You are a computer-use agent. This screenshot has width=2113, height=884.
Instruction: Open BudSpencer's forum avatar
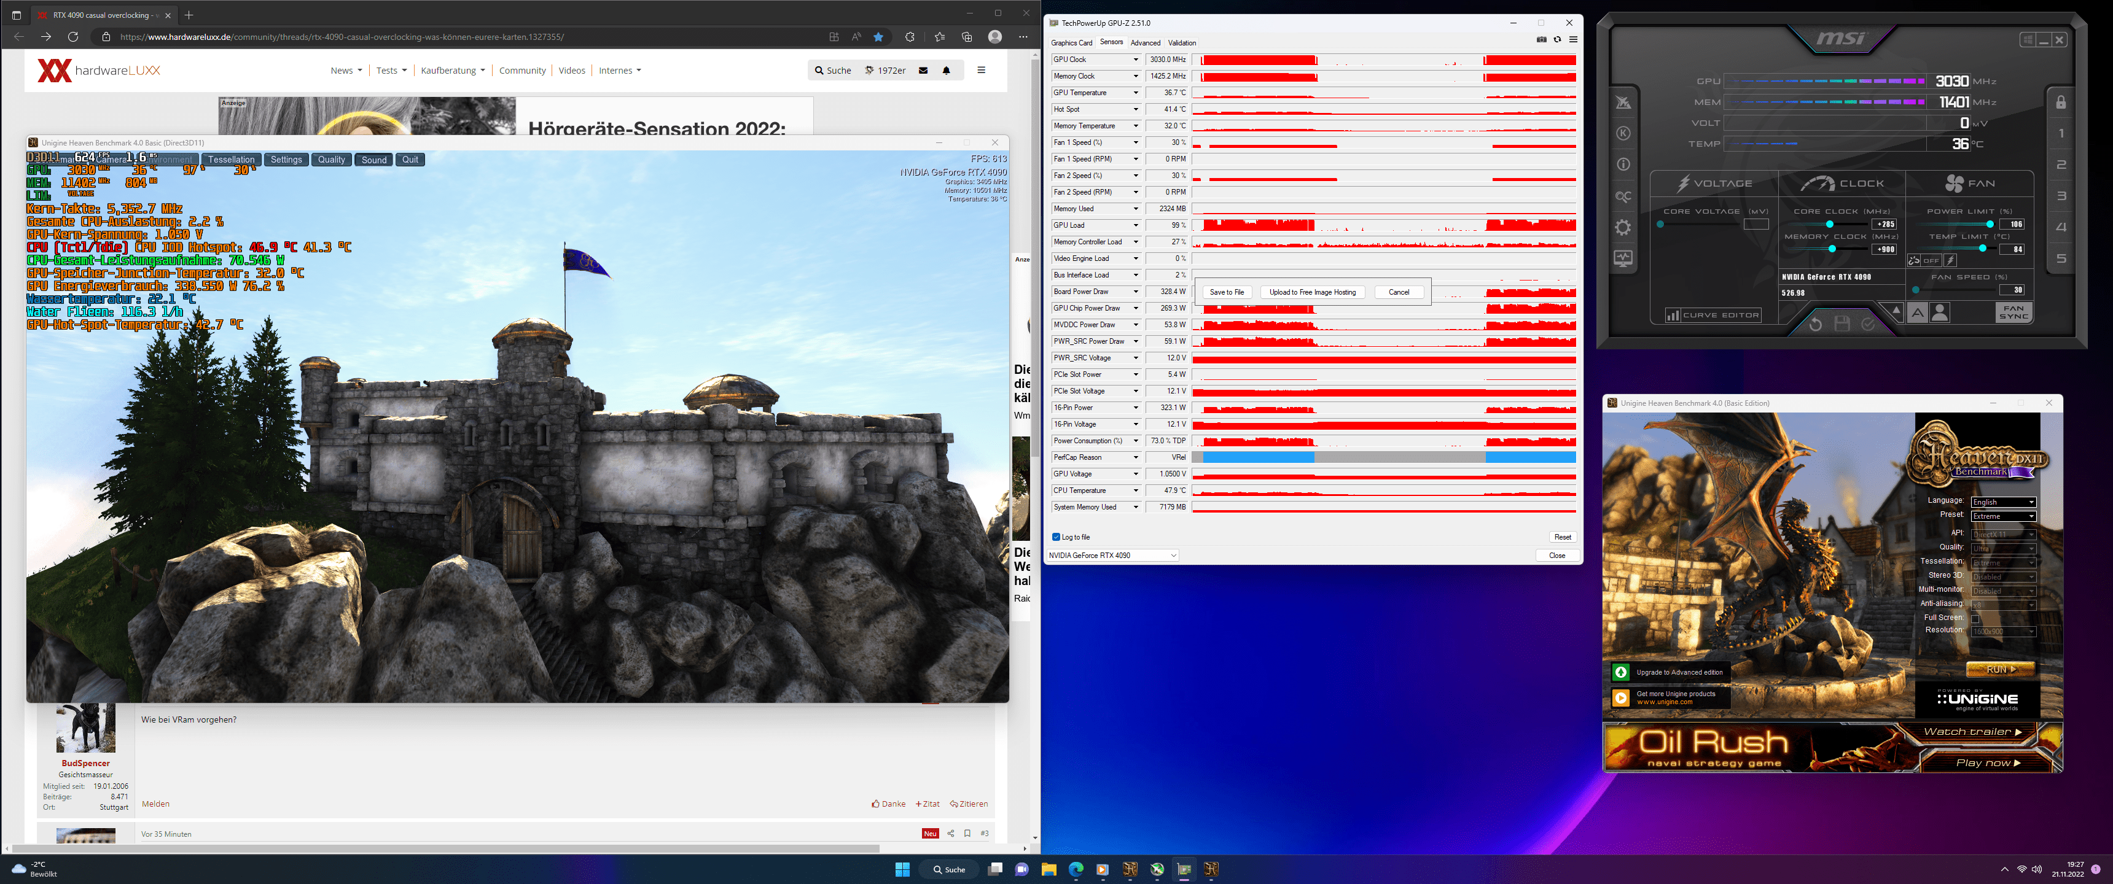pyautogui.click(x=85, y=728)
